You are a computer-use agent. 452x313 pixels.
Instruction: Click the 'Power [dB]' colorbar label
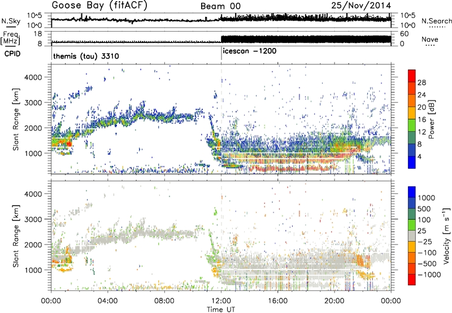[431, 119]
